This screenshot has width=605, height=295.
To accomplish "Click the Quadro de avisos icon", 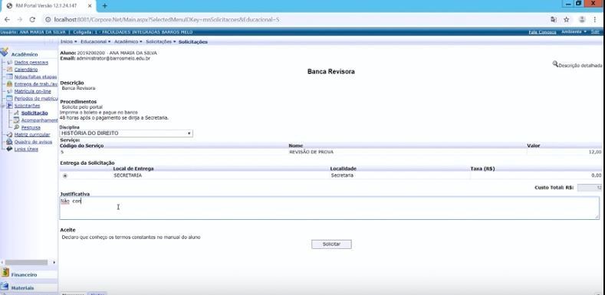I will [x=10, y=142].
